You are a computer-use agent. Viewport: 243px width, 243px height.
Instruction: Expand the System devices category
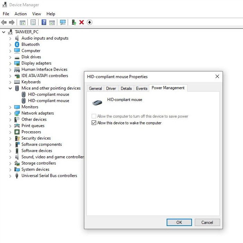(10, 170)
